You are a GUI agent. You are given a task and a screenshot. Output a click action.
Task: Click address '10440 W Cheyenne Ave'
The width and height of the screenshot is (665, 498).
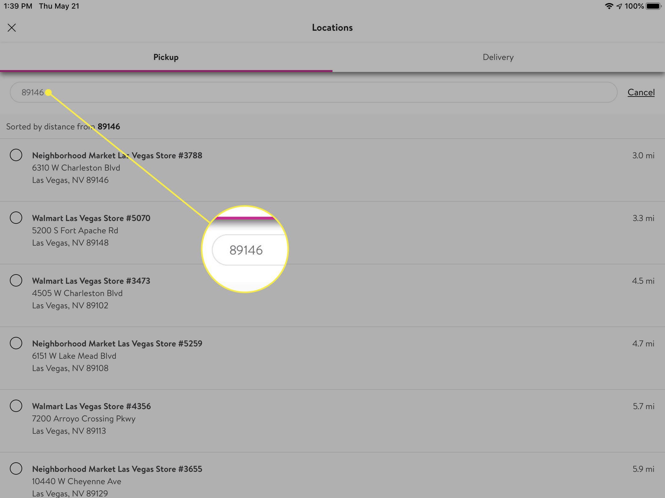click(x=77, y=481)
